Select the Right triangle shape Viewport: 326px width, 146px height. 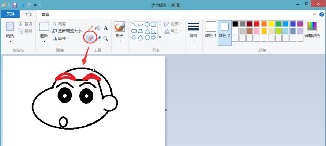point(154,31)
